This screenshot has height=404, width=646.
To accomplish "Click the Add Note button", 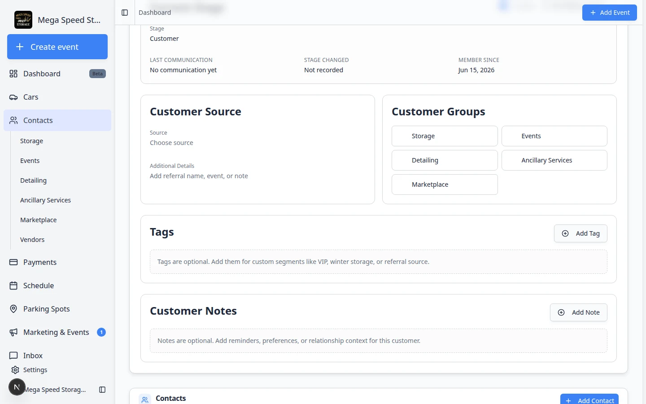I will [578, 312].
